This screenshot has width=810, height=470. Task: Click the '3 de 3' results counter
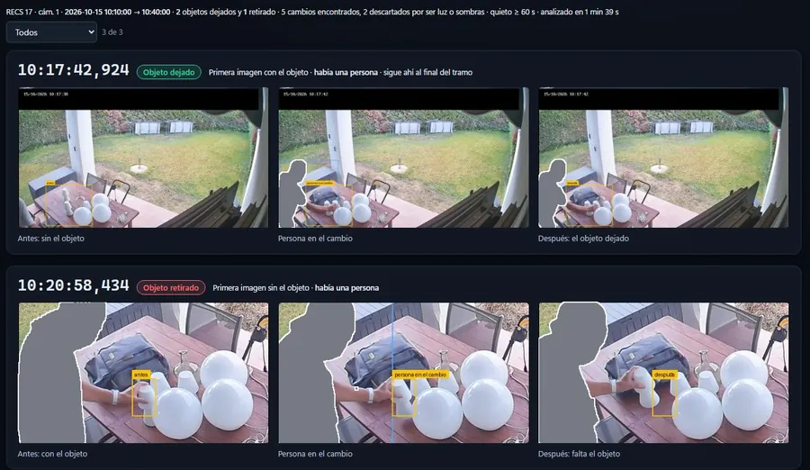tap(112, 32)
